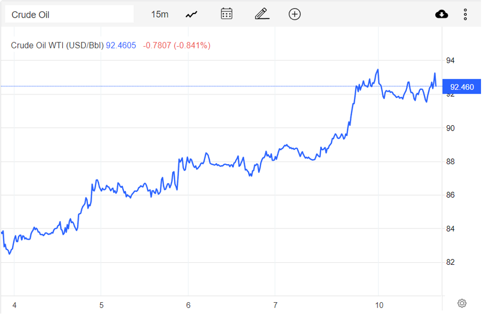Click date label 6 on time axis
482x314 pixels.
(188, 305)
